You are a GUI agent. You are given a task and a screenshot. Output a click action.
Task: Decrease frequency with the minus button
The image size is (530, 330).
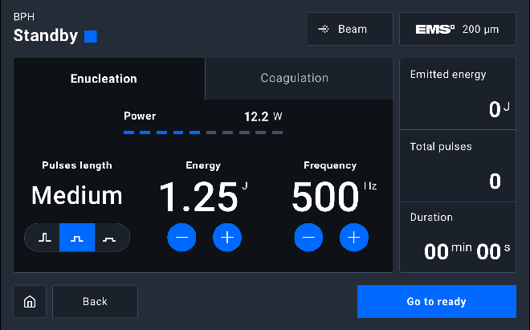[308, 237]
